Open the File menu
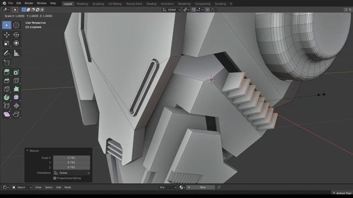The width and height of the screenshot is (353, 198). 10,3
